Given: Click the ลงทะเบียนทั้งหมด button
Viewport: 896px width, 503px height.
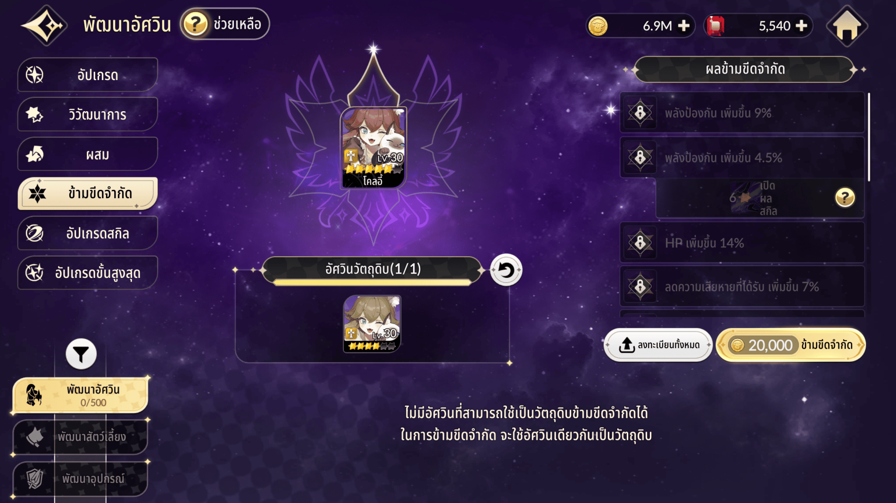Looking at the screenshot, I should click(658, 345).
